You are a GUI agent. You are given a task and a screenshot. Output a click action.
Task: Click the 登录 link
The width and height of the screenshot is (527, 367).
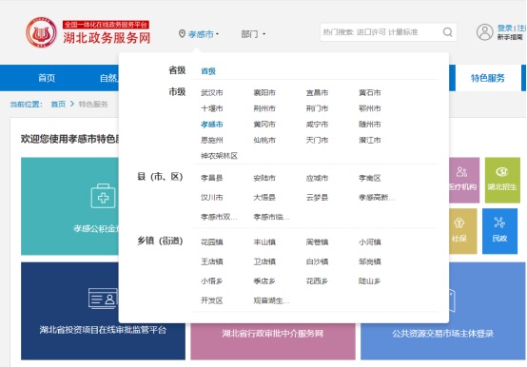click(505, 29)
